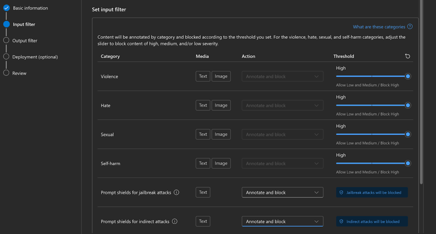Click shield icon in Jailbreak attacks notice
This screenshot has width=436, height=234.
point(341,193)
